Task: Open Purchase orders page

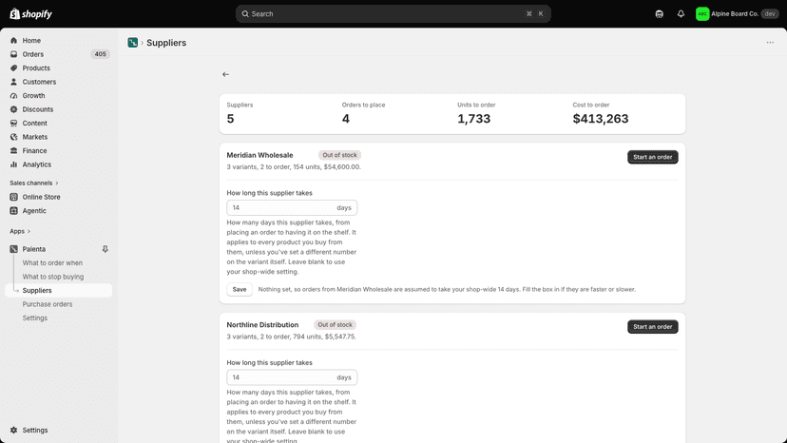Action: point(48,304)
